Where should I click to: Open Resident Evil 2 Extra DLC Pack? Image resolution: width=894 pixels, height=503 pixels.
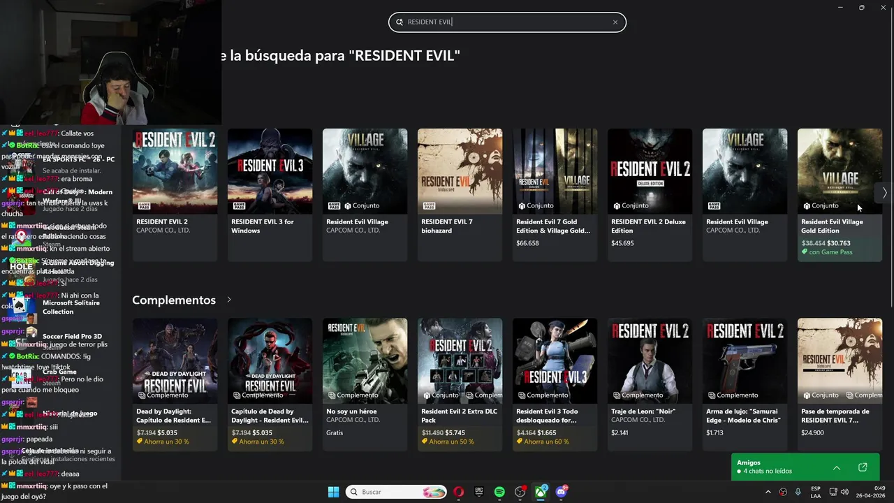(460, 384)
